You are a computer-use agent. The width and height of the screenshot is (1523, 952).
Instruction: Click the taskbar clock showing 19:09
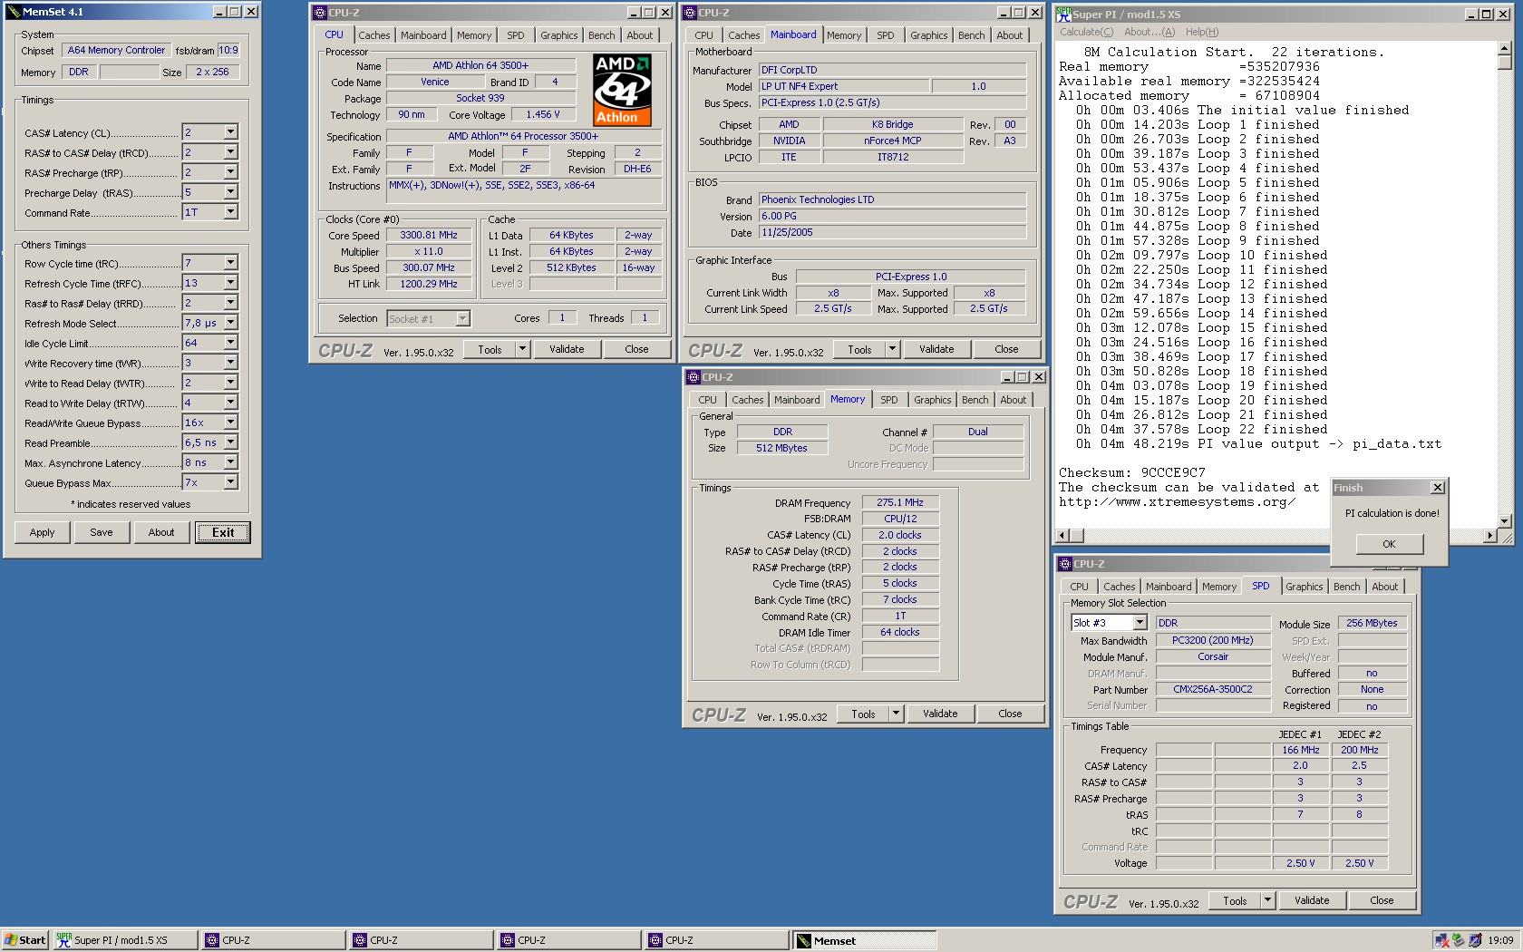click(1500, 940)
